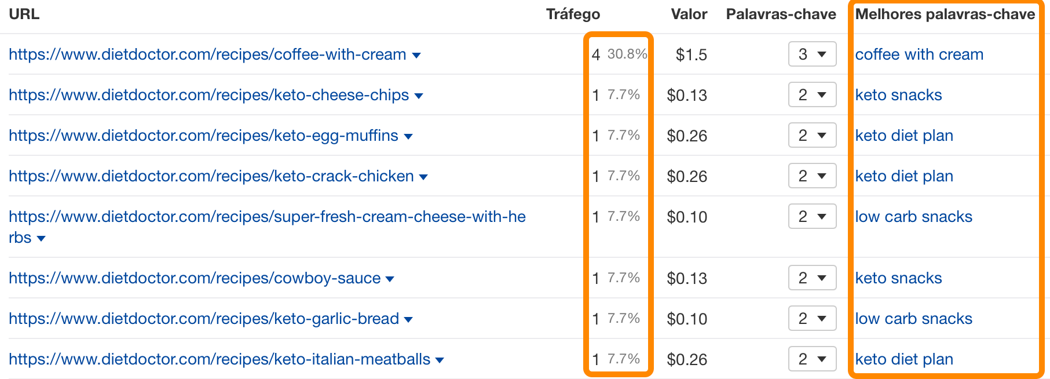Click dropdown arrow after cowboy-sauce URL

390,279
